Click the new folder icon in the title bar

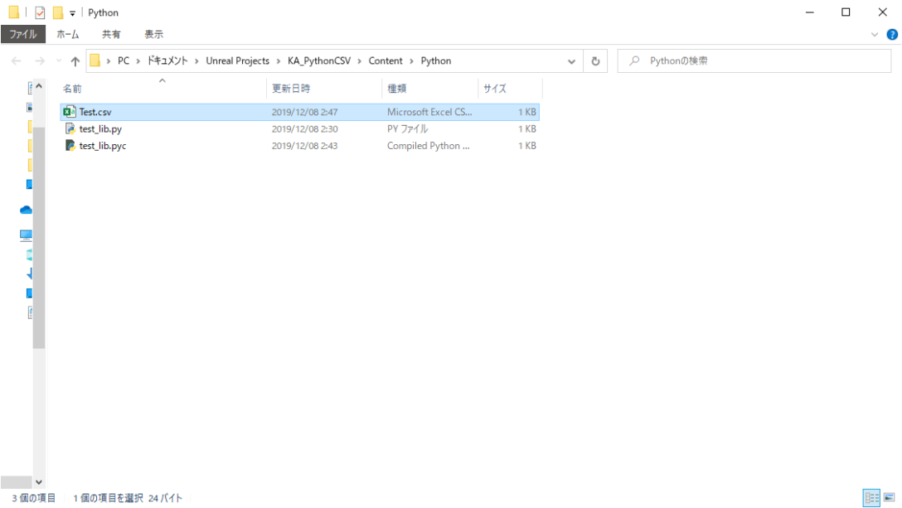[x=57, y=12]
